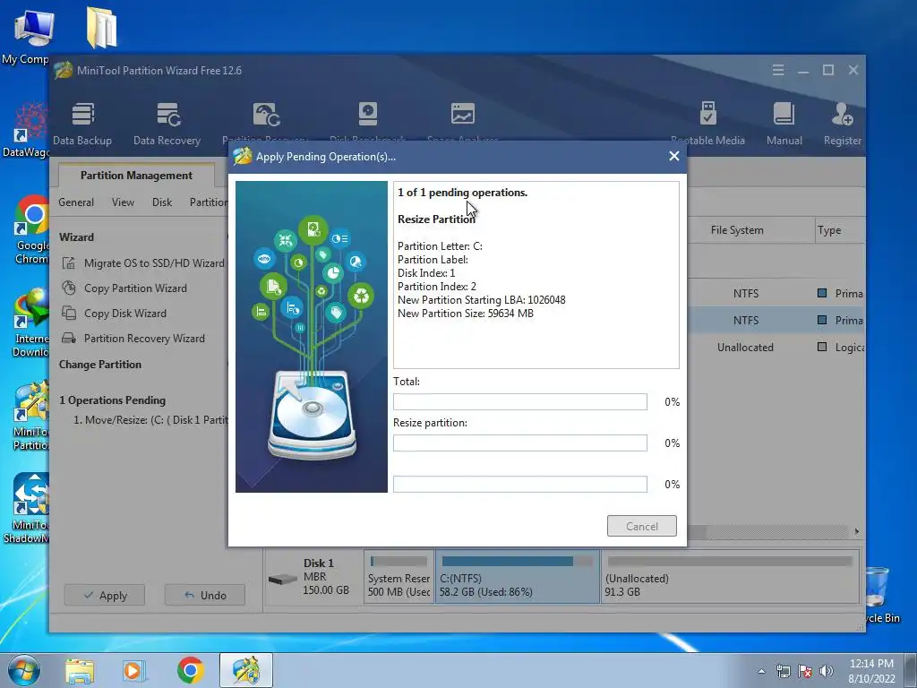This screenshot has height=688, width=917.
Task: Click Wizard section header
Action: (76, 236)
